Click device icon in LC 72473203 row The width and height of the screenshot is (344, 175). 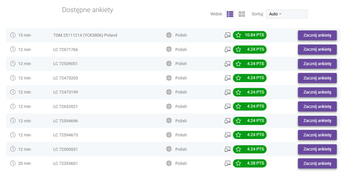[x=227, y=78]
